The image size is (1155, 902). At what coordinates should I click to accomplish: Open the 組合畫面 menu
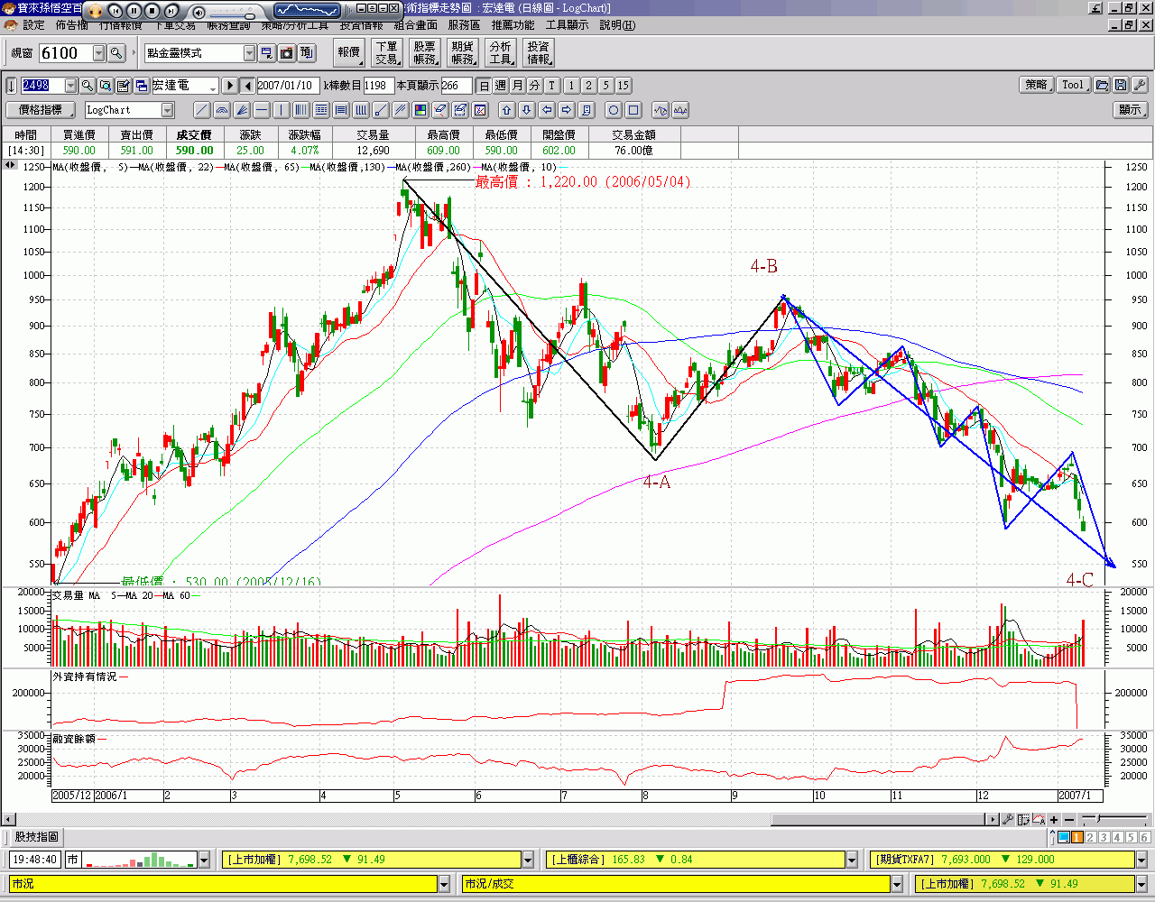tap(416, 25)
